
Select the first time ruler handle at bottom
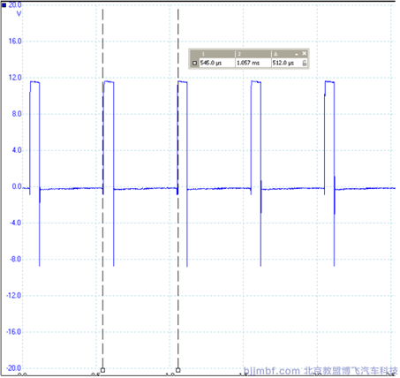[102, 370]
